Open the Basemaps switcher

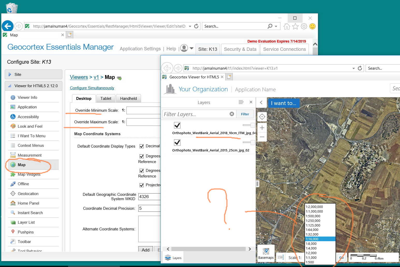(x=266, y=253)
